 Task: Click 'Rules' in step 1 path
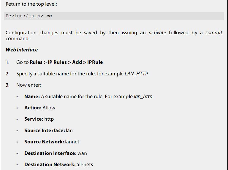tap(36, 62)
